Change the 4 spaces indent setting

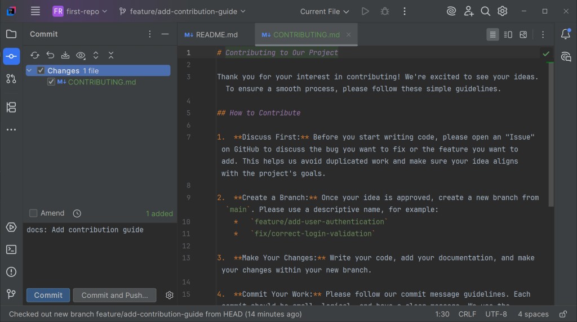point(533,314)
